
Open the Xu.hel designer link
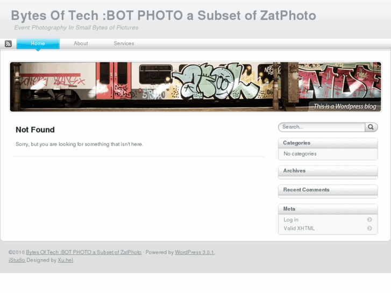66,260
